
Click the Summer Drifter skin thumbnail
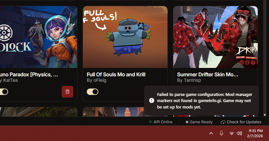click(x=215, y=37)
